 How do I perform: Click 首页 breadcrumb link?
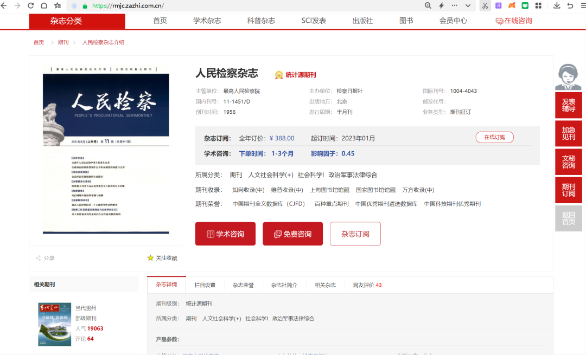[39, 43]
